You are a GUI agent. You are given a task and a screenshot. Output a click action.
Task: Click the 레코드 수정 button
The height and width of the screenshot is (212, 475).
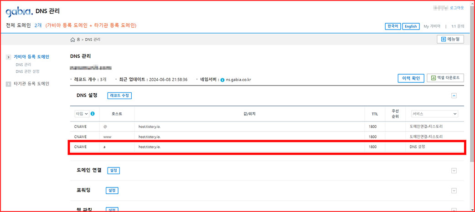coord(119,96)
